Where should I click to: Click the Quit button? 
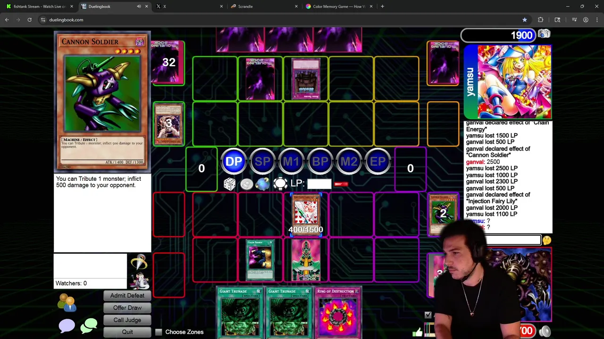(x=127, y=331)
